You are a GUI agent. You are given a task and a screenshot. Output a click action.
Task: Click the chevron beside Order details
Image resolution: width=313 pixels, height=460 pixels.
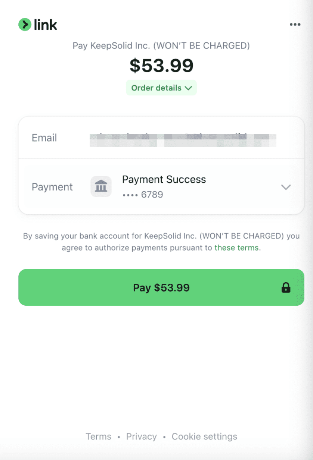point(188,88)
